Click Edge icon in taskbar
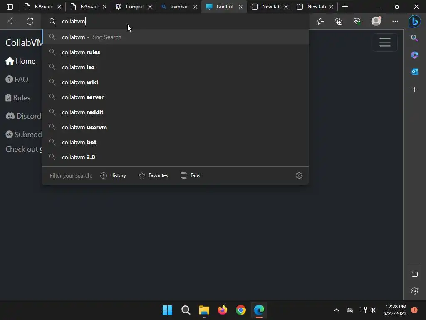426x320 pixels. (259, 310)
